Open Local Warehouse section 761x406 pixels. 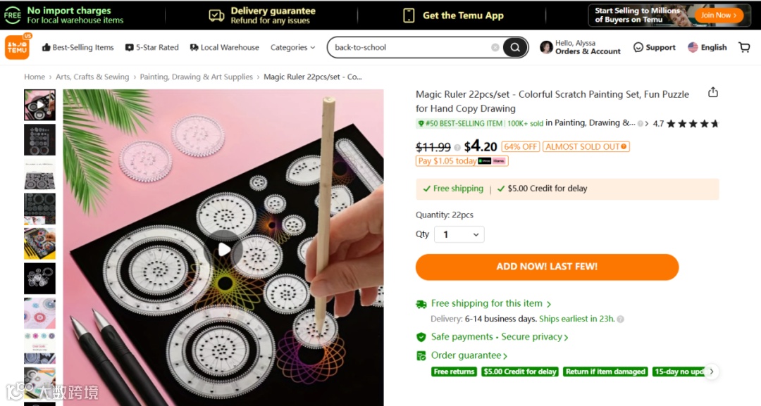pos(224,47)
